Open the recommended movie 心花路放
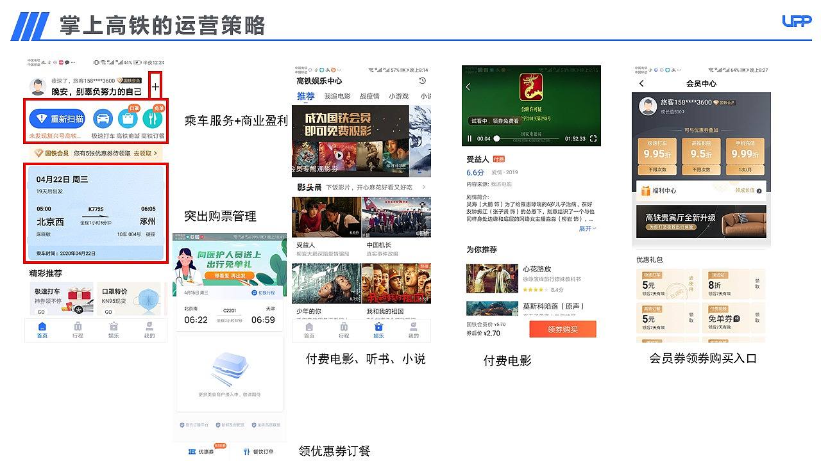The image size is (821, 461). [532, 278]
